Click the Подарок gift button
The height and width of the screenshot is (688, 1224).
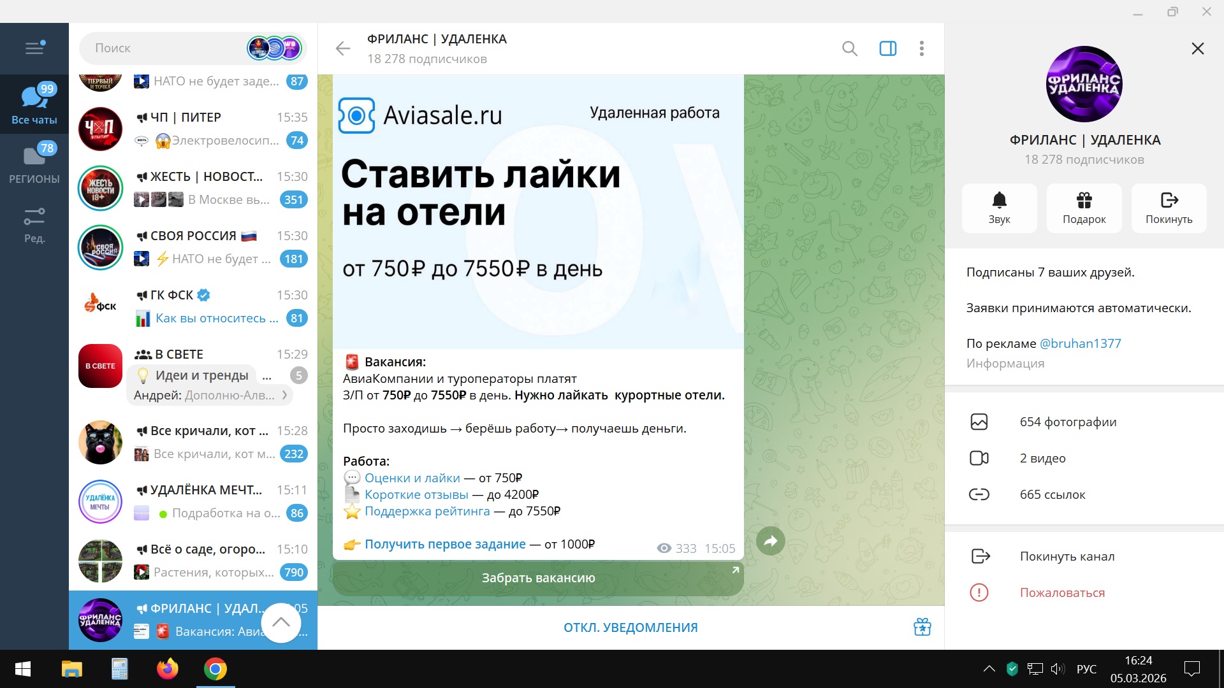pyautogui.click(x=1084, y=208)
